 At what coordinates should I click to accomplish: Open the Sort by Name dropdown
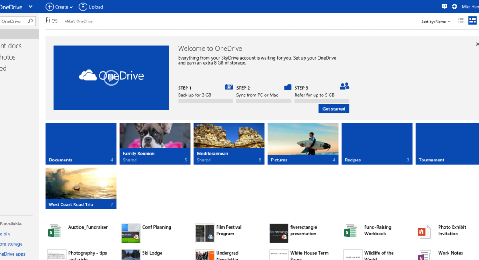(435, 22)
